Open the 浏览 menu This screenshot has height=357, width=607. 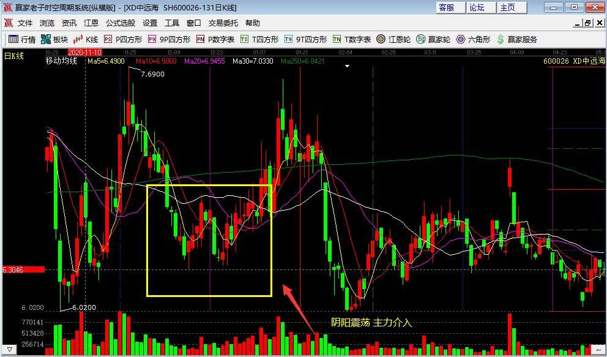tap(47, 23)
